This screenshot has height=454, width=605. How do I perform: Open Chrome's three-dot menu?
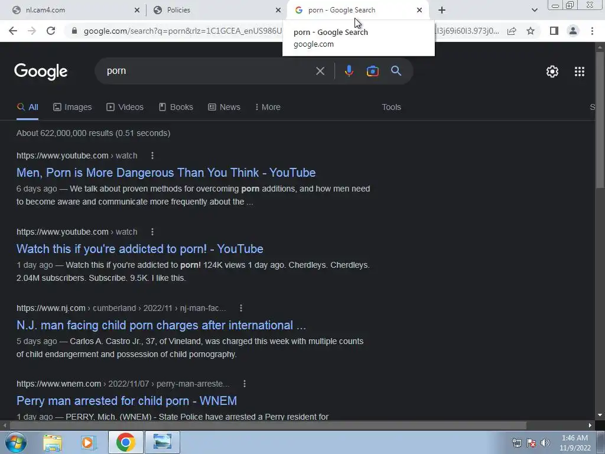tap(592, 31)
